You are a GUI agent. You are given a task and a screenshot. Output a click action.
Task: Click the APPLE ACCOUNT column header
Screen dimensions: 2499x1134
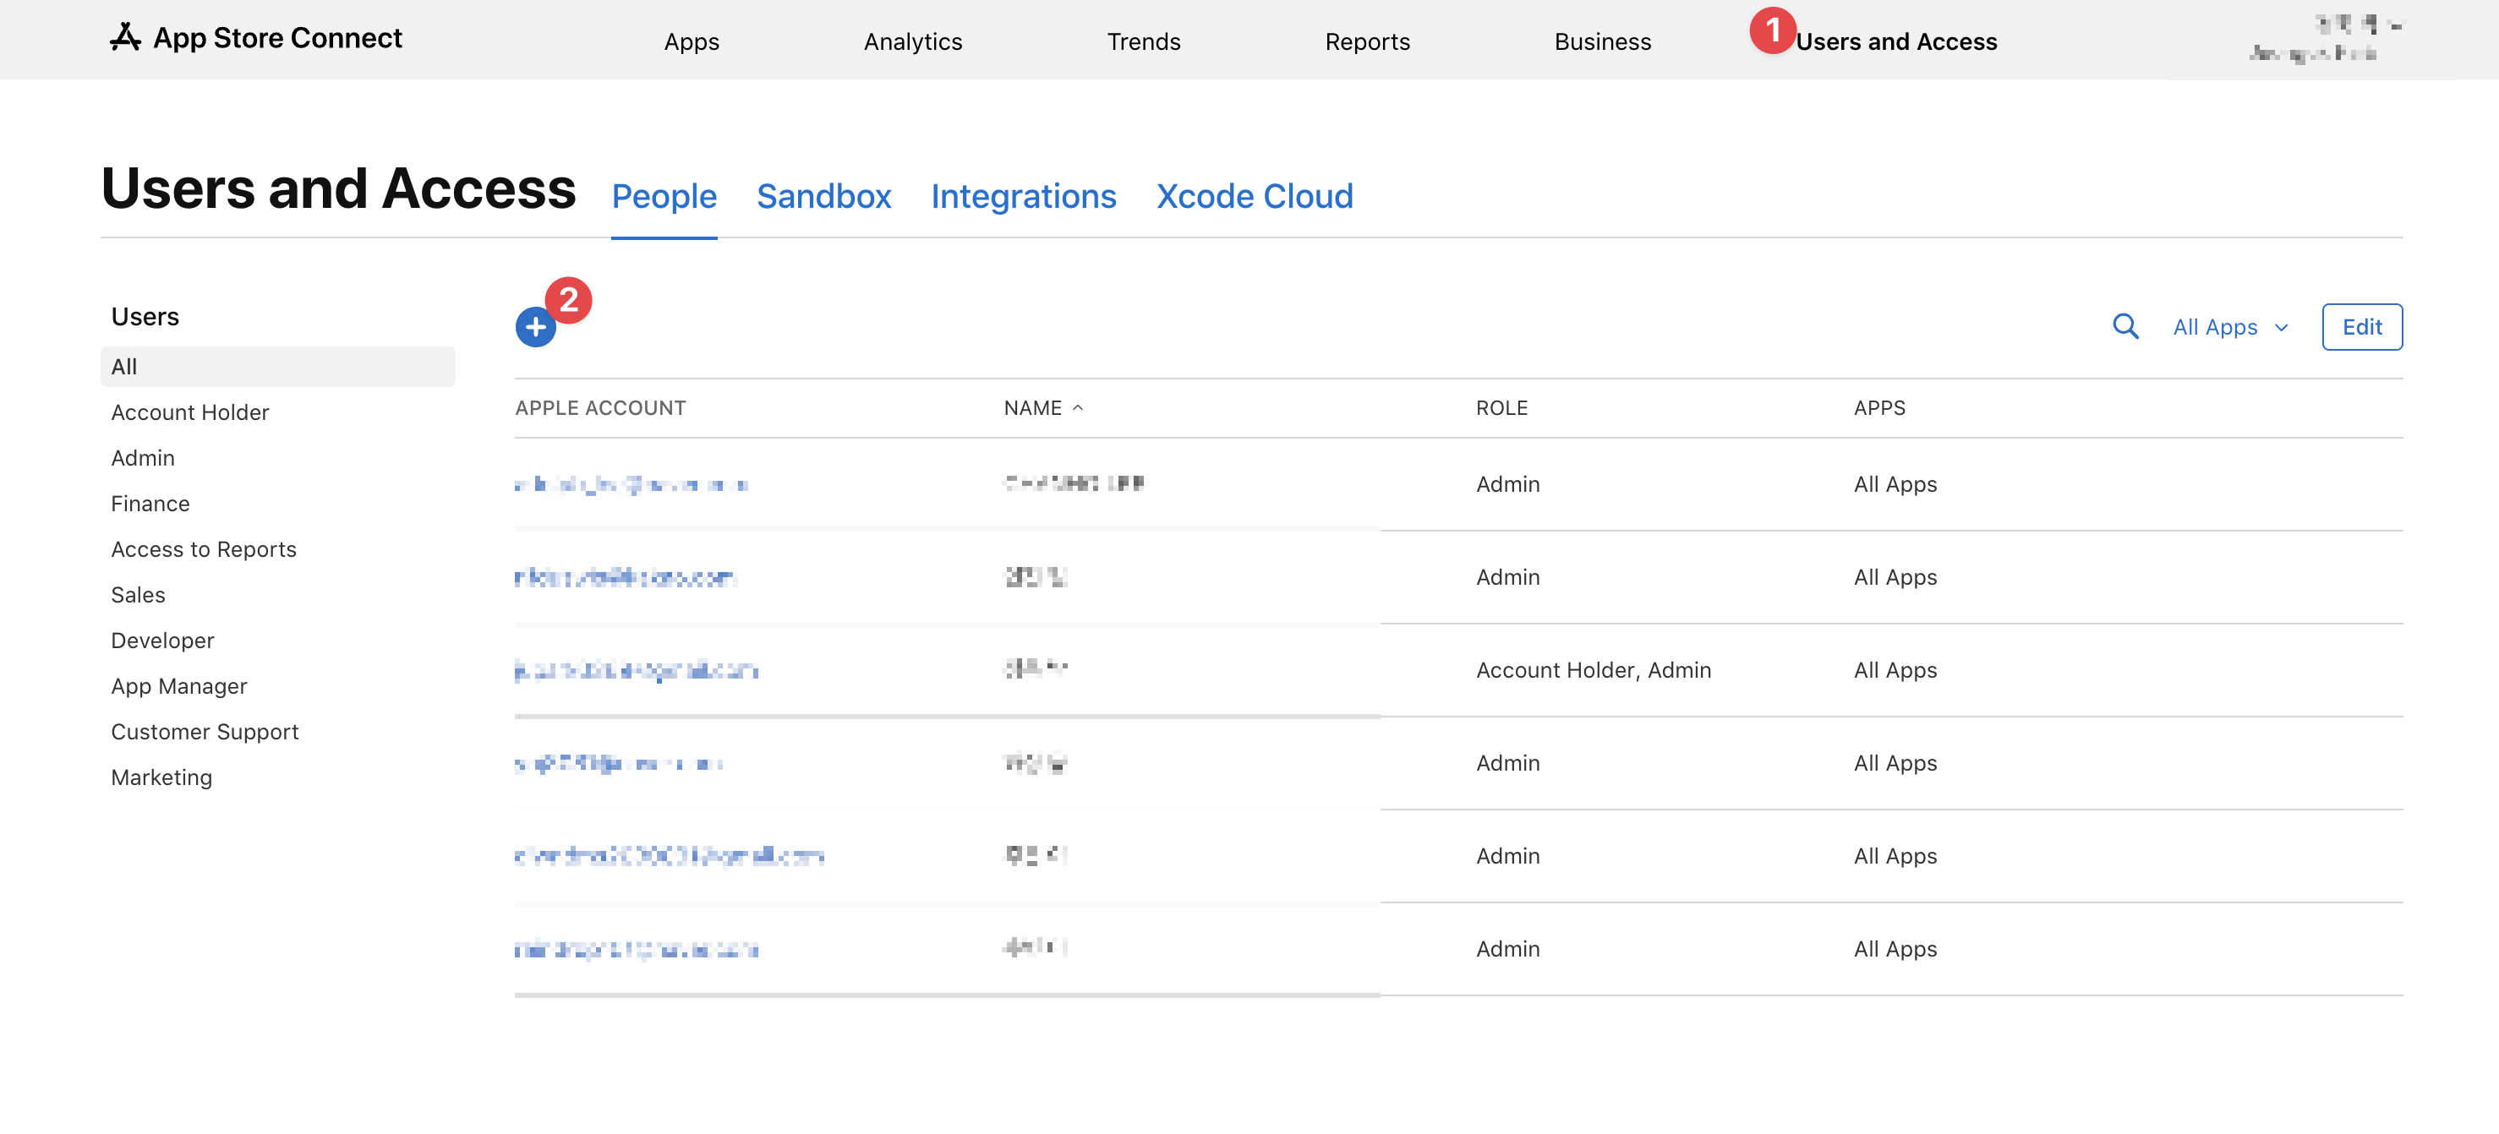click(x=599, y=408)
